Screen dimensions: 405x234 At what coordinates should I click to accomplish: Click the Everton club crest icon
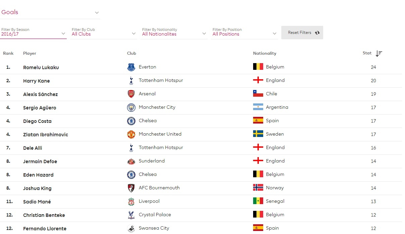point(131,66)
